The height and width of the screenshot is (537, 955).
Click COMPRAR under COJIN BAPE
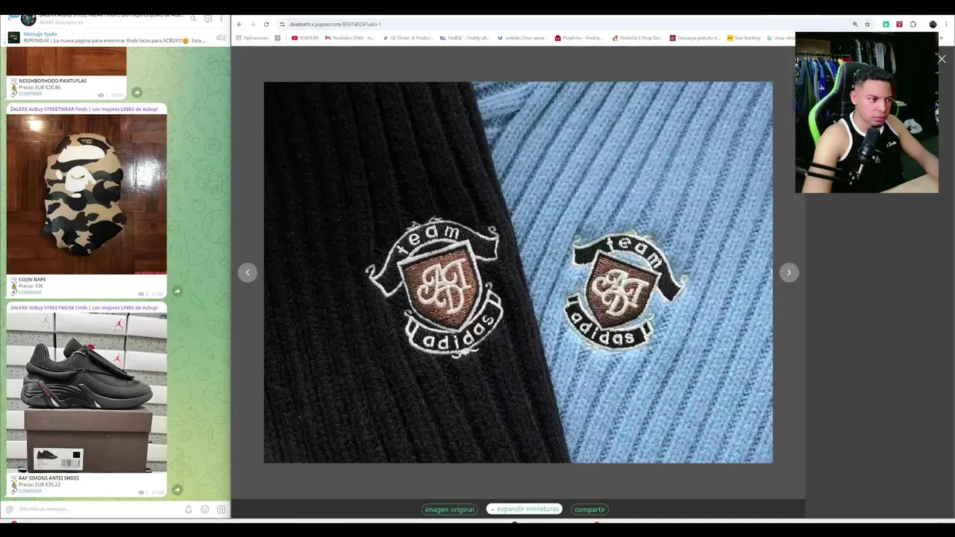30,292
